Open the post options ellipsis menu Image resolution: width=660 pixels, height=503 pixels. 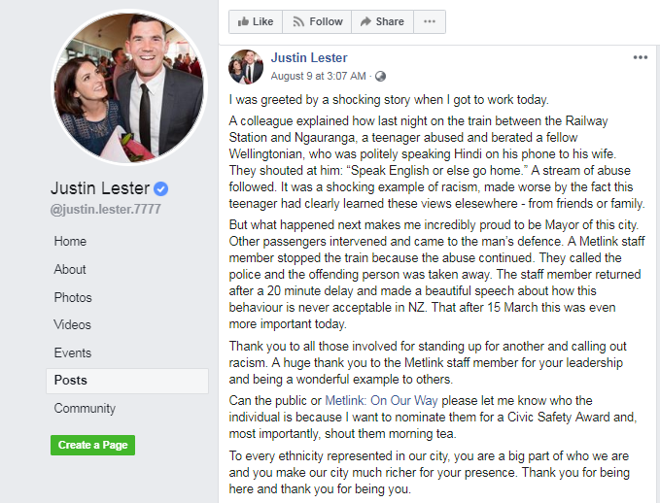[x=641, y=57]
